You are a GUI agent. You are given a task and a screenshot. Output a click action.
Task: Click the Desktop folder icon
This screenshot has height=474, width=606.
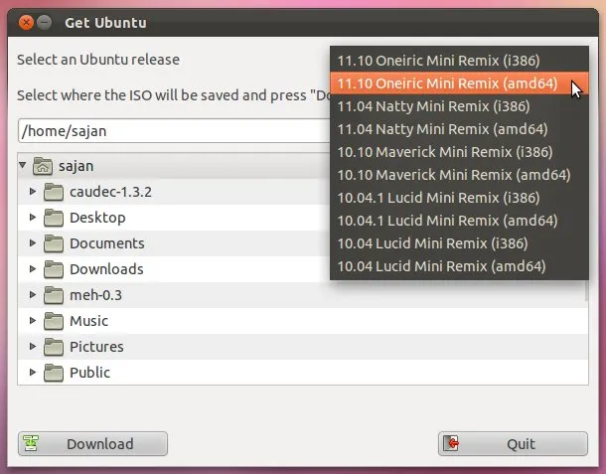pyautogui.click(x=54, y=218)
